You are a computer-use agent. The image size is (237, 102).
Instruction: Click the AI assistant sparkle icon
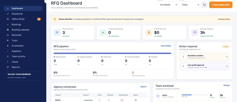pos(8,46)
